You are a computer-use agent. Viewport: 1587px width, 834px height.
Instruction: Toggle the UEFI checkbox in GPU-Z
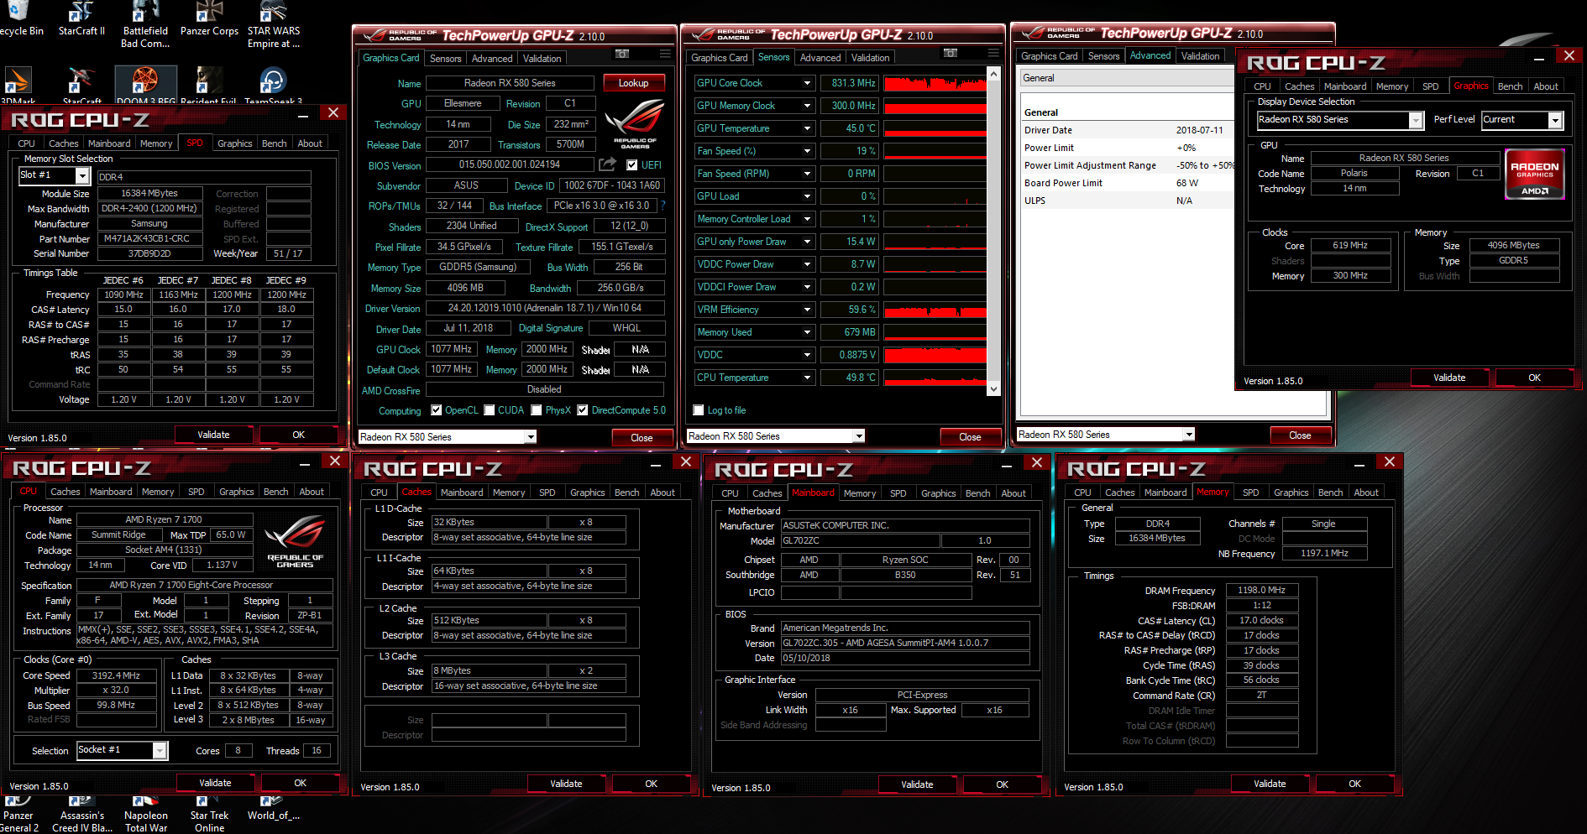click(632, 165)
